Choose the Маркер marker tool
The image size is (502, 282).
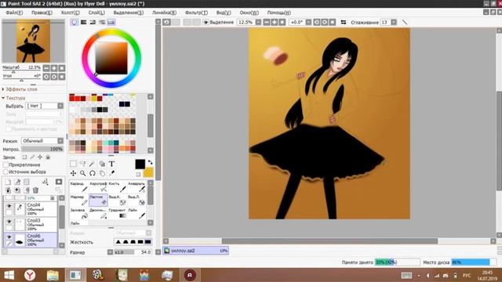[78, 201]
